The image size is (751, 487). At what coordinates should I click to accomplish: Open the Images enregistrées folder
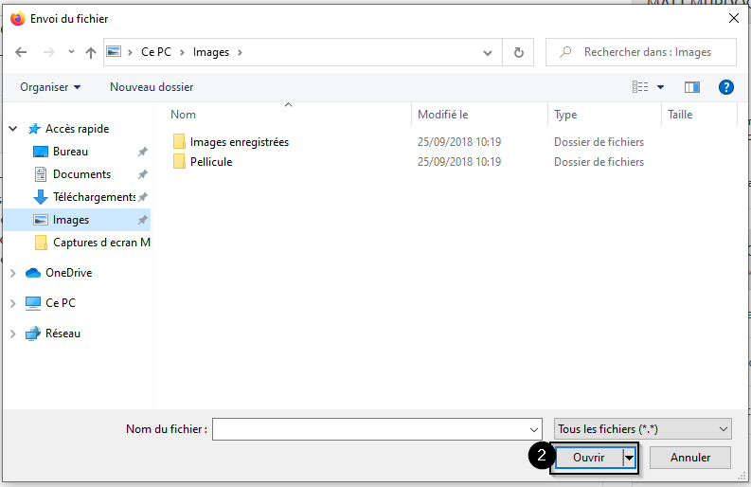[239, 142]
